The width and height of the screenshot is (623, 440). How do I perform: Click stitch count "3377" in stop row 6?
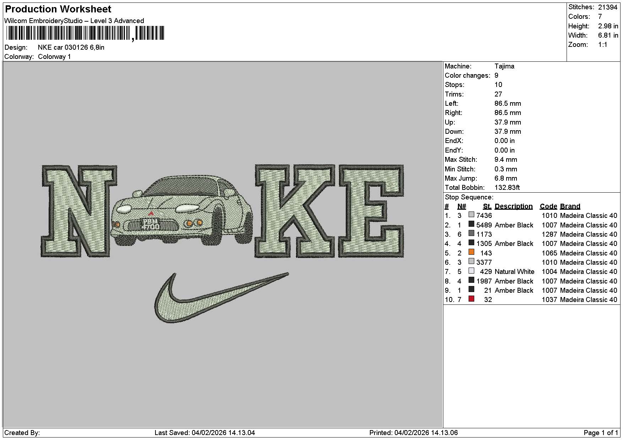coord(484,263)
